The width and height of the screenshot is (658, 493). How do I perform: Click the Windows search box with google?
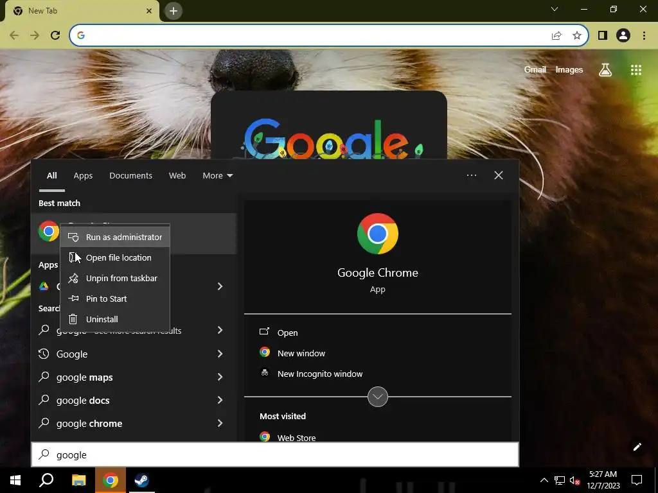pos(275,454)
